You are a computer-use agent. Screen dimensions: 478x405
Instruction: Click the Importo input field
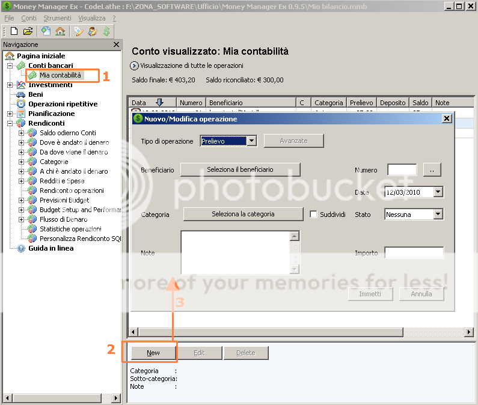pos(414,252)
